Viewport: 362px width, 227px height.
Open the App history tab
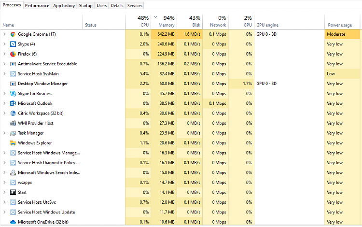click(x=64, y=5)
